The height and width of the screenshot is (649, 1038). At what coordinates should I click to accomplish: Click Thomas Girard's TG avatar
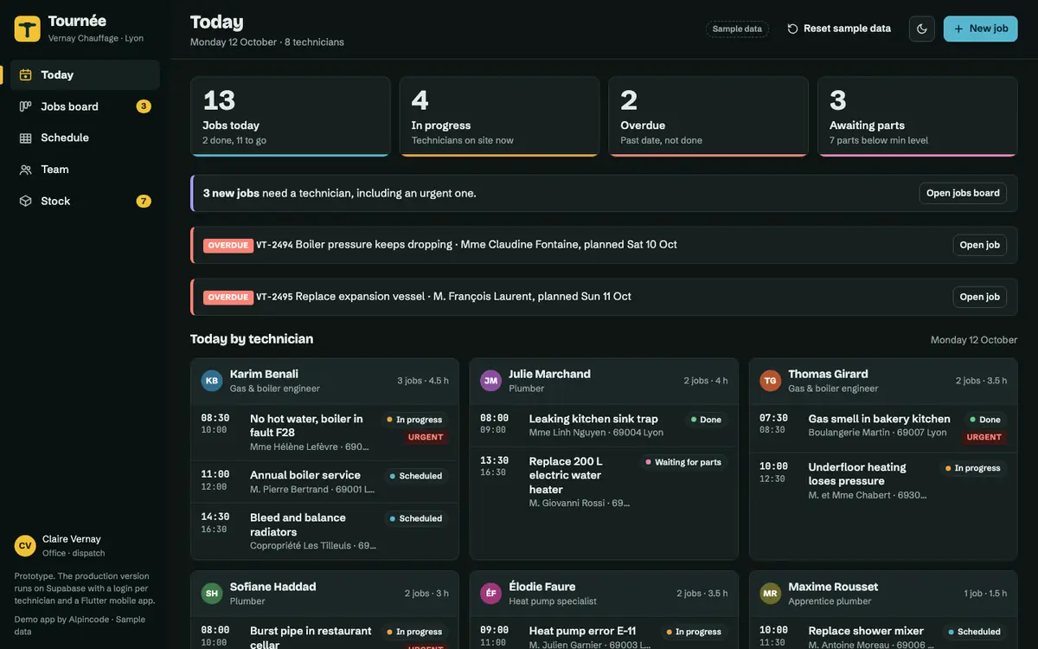point(770,381)
